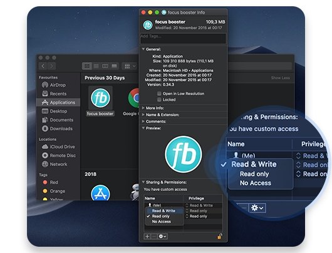Expand the More Info section
The height and width of the screenshot is (253, 332).
[143, 108]
